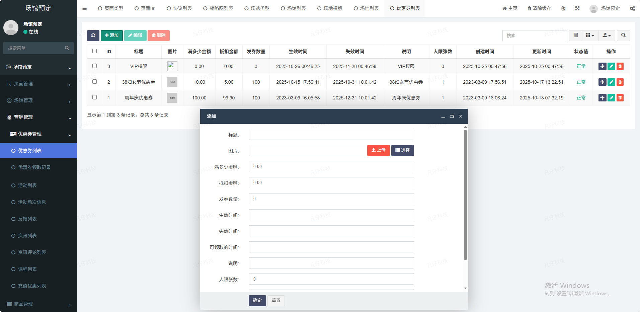This screenshot has height=312, width=640.
Task: Click the refresh icon button in table toolbar
Action: pyautogui.click(x=93, y=35)
